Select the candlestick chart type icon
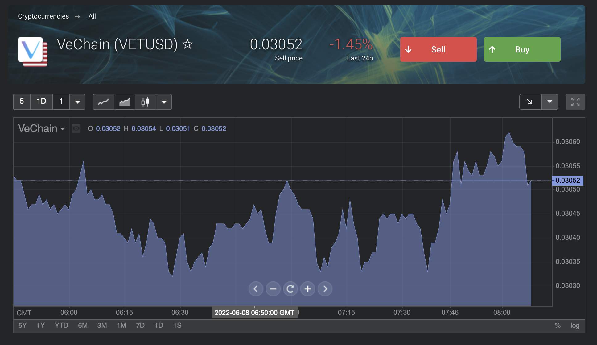This screenshot has width=597, height=345. tap(145, 102)
